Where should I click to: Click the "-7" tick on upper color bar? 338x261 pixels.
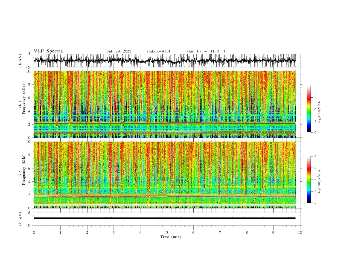(315, 132)
